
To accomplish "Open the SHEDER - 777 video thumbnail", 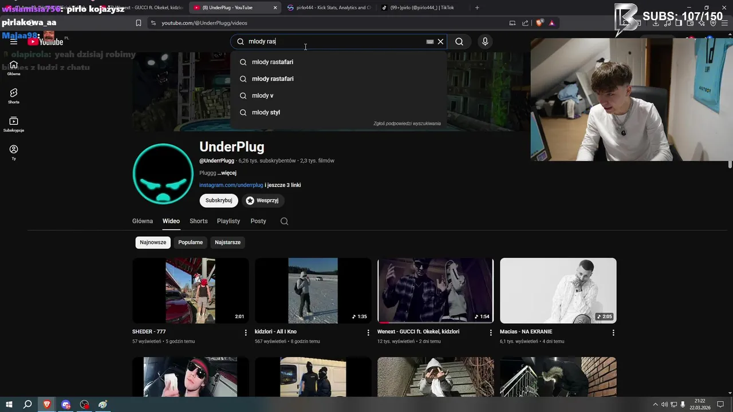I will point(191,291).
